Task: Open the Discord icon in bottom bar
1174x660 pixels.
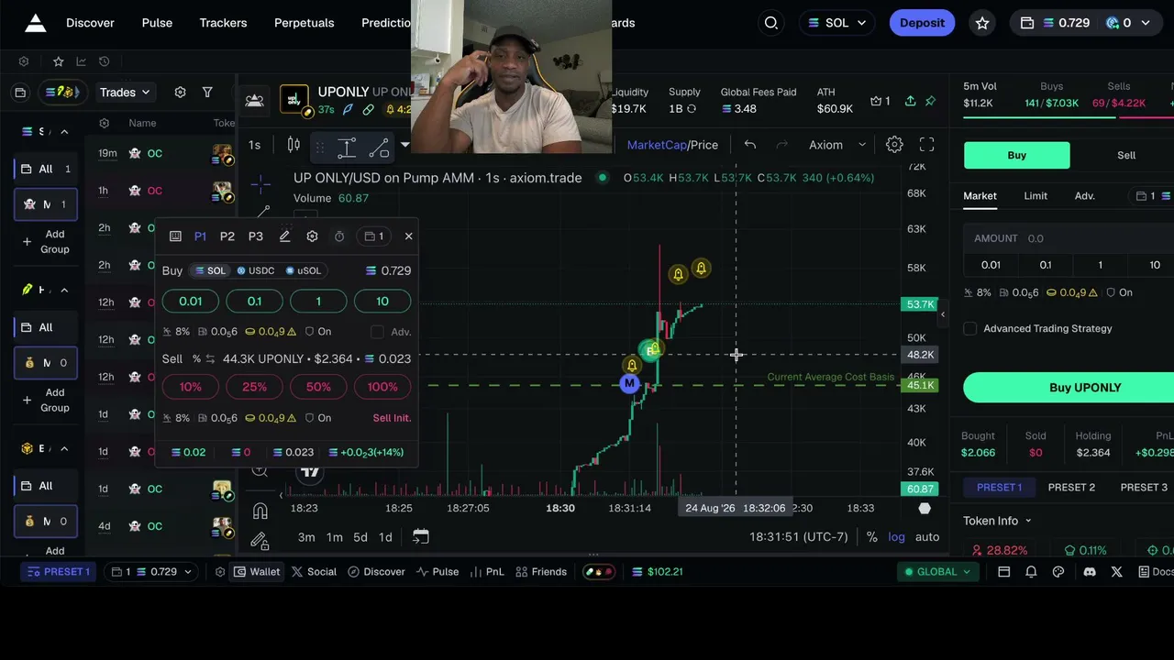Action: [1089, 572]
